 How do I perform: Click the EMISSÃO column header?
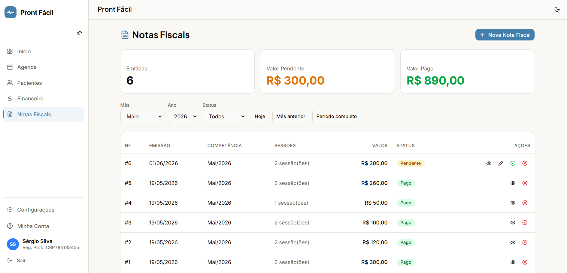pos(160,146)
